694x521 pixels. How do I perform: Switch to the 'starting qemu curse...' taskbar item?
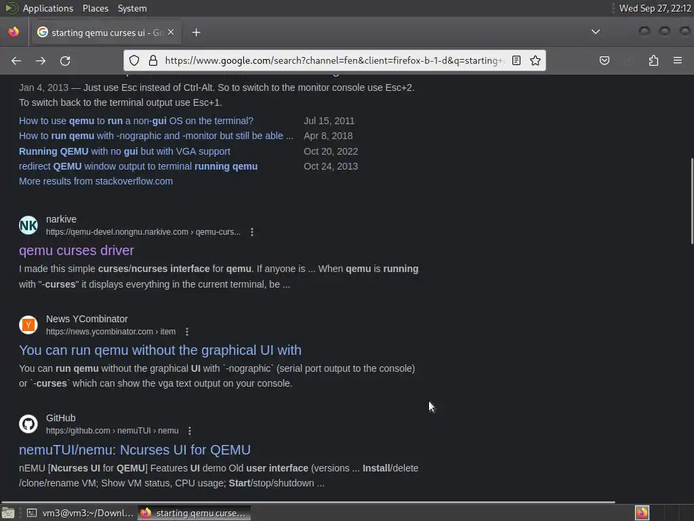click(x=195, y=513)
